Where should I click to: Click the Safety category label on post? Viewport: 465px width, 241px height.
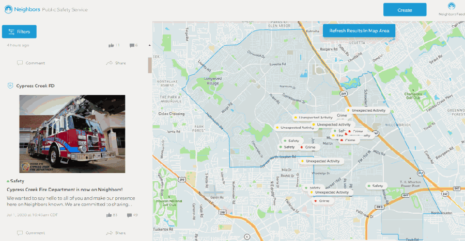click(17, 181)
